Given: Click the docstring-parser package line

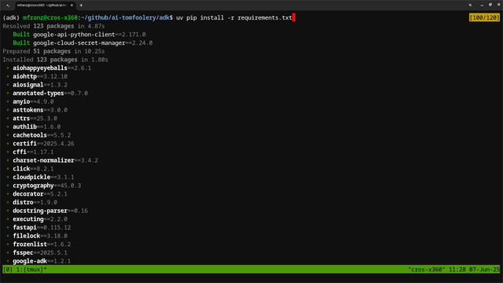Looking at the screenshot, I should click(47, 211).
